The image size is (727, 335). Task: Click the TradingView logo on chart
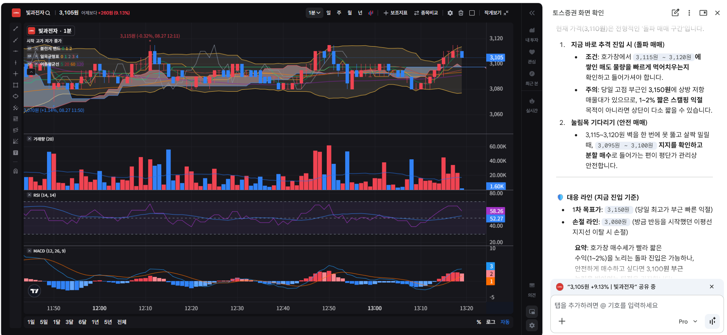click(34, 291)
